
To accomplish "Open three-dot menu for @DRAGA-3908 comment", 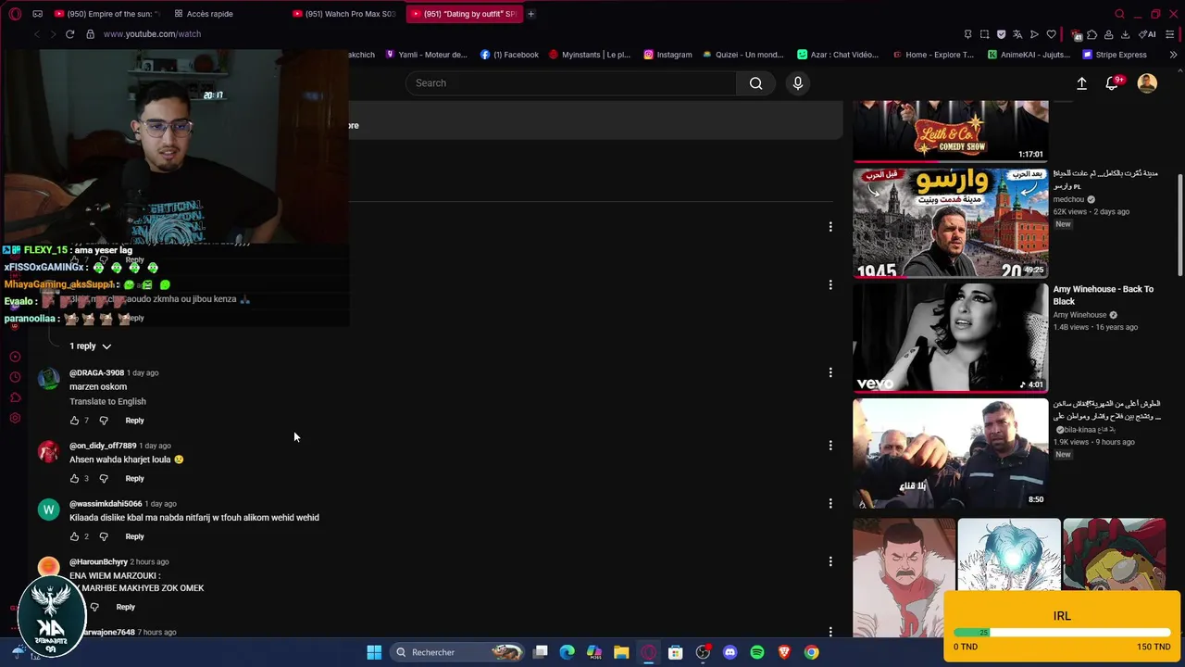I will coord(830,372).
